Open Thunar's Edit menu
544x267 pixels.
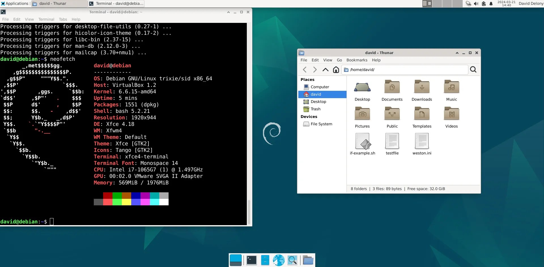pos(315,60)
